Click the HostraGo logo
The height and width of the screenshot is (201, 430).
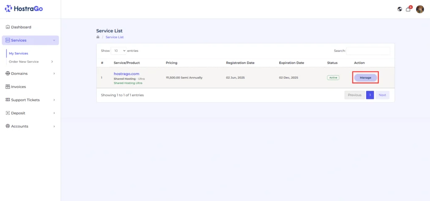tap(24, 9)
